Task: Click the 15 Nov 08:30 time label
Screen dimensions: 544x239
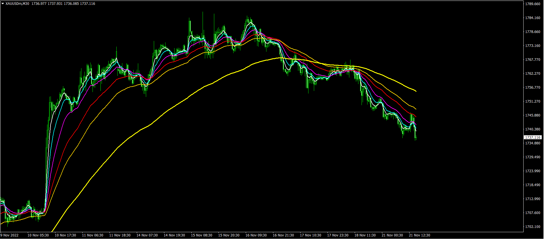Action: click(x=201, y=235)
